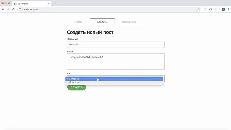Screen dimensions: 231x130
Task: Click the browser forward arrow
Action: coord(8,9)
